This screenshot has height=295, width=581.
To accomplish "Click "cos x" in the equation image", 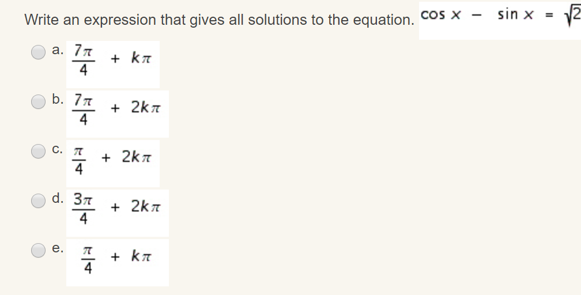I will point(440,14).
